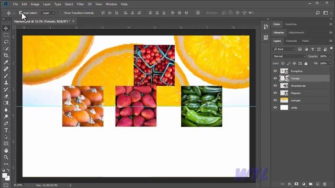Open the Color panel menu
335x188 pixels.
coord(331,24)
